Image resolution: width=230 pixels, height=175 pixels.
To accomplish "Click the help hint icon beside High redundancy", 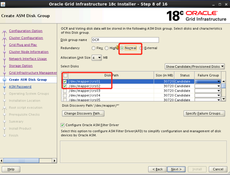I will pos(117,47).
